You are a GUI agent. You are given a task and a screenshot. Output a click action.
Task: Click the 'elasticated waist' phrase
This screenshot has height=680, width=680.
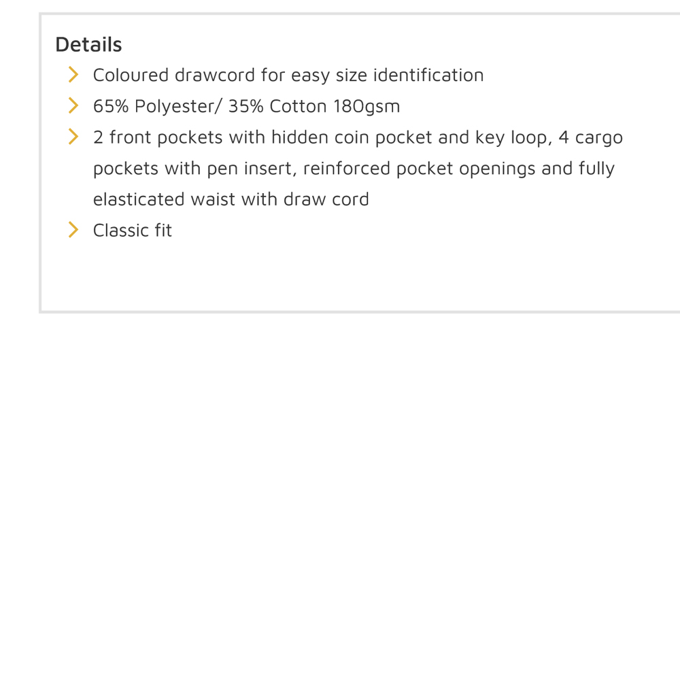click(164, 199)
